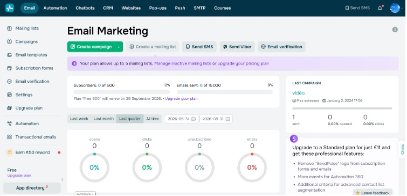Select the Last month filter
Screen dimensions: 407x196
point(104,119)
